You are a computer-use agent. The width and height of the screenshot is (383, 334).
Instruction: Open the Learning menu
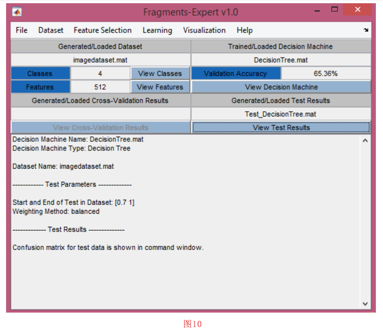click(x=157, y=30)
